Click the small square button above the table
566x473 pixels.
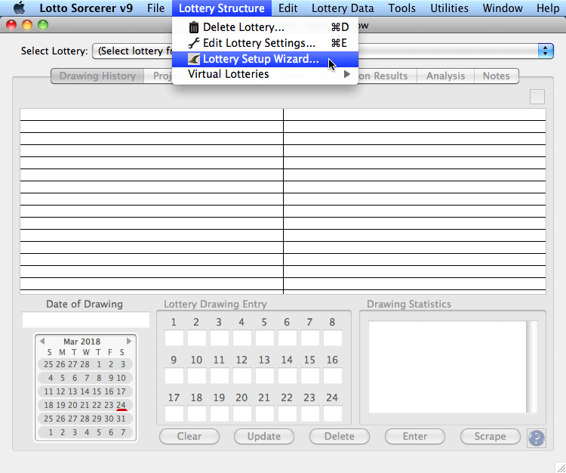pyautogui.click(x=537, y=97)
